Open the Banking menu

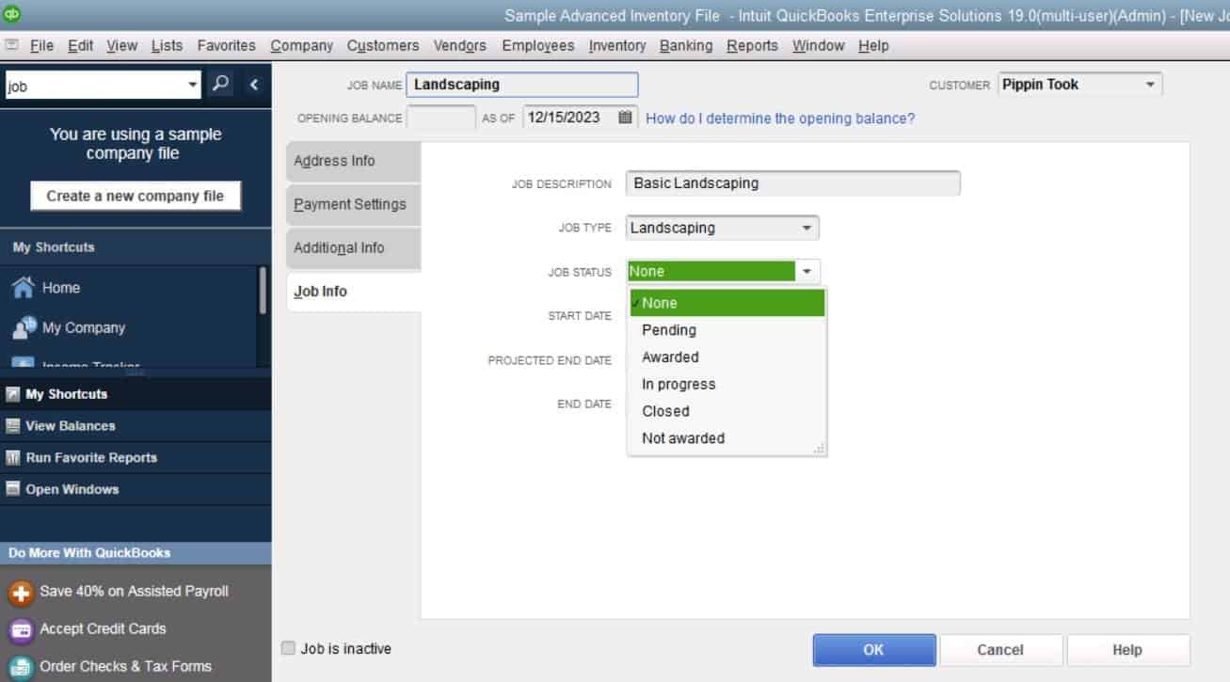686,45
